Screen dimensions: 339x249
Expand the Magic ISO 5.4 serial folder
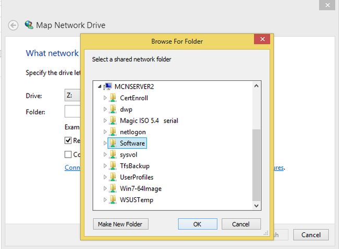[x=105, y=120]
